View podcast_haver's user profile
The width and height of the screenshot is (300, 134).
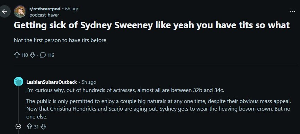[44, 15]
